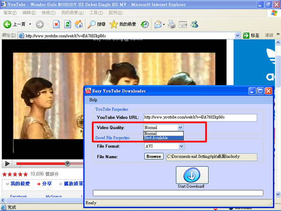Click the IE Forward arrow button
This screenshot has height=211, width=281.
[40, 24]
